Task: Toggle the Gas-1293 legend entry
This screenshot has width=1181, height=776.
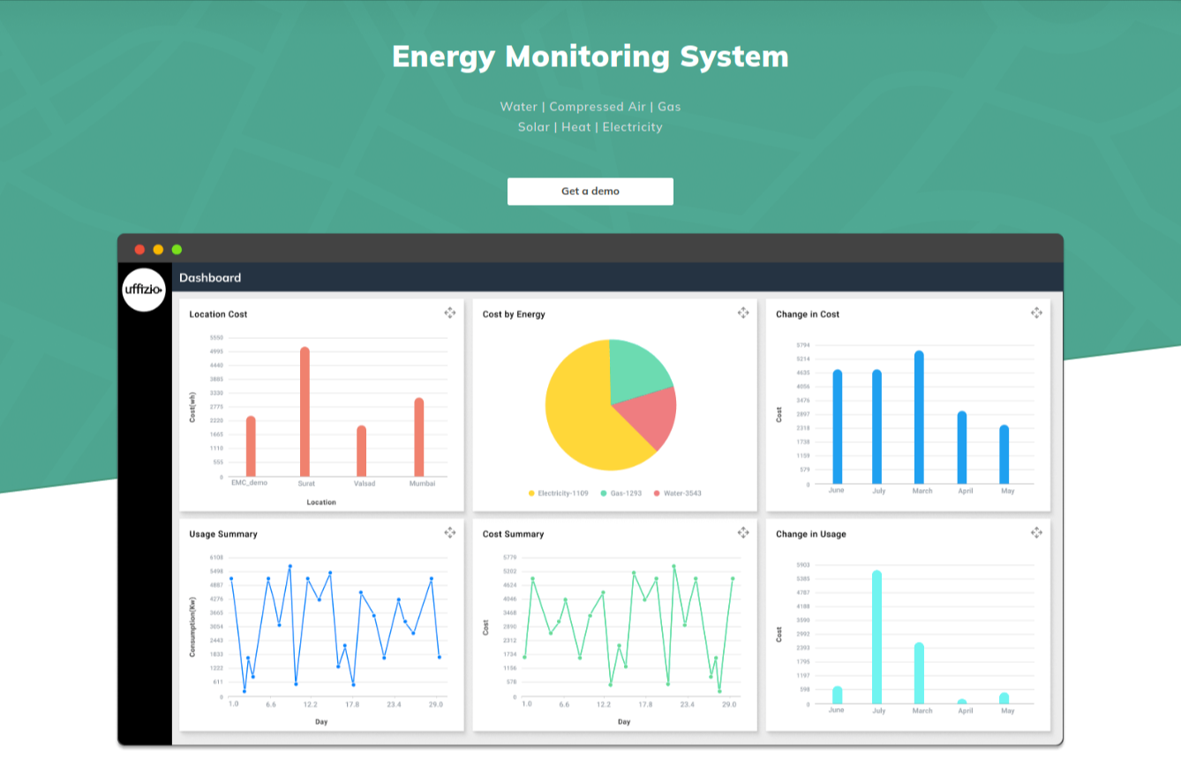Action: [x=621, y=493]
